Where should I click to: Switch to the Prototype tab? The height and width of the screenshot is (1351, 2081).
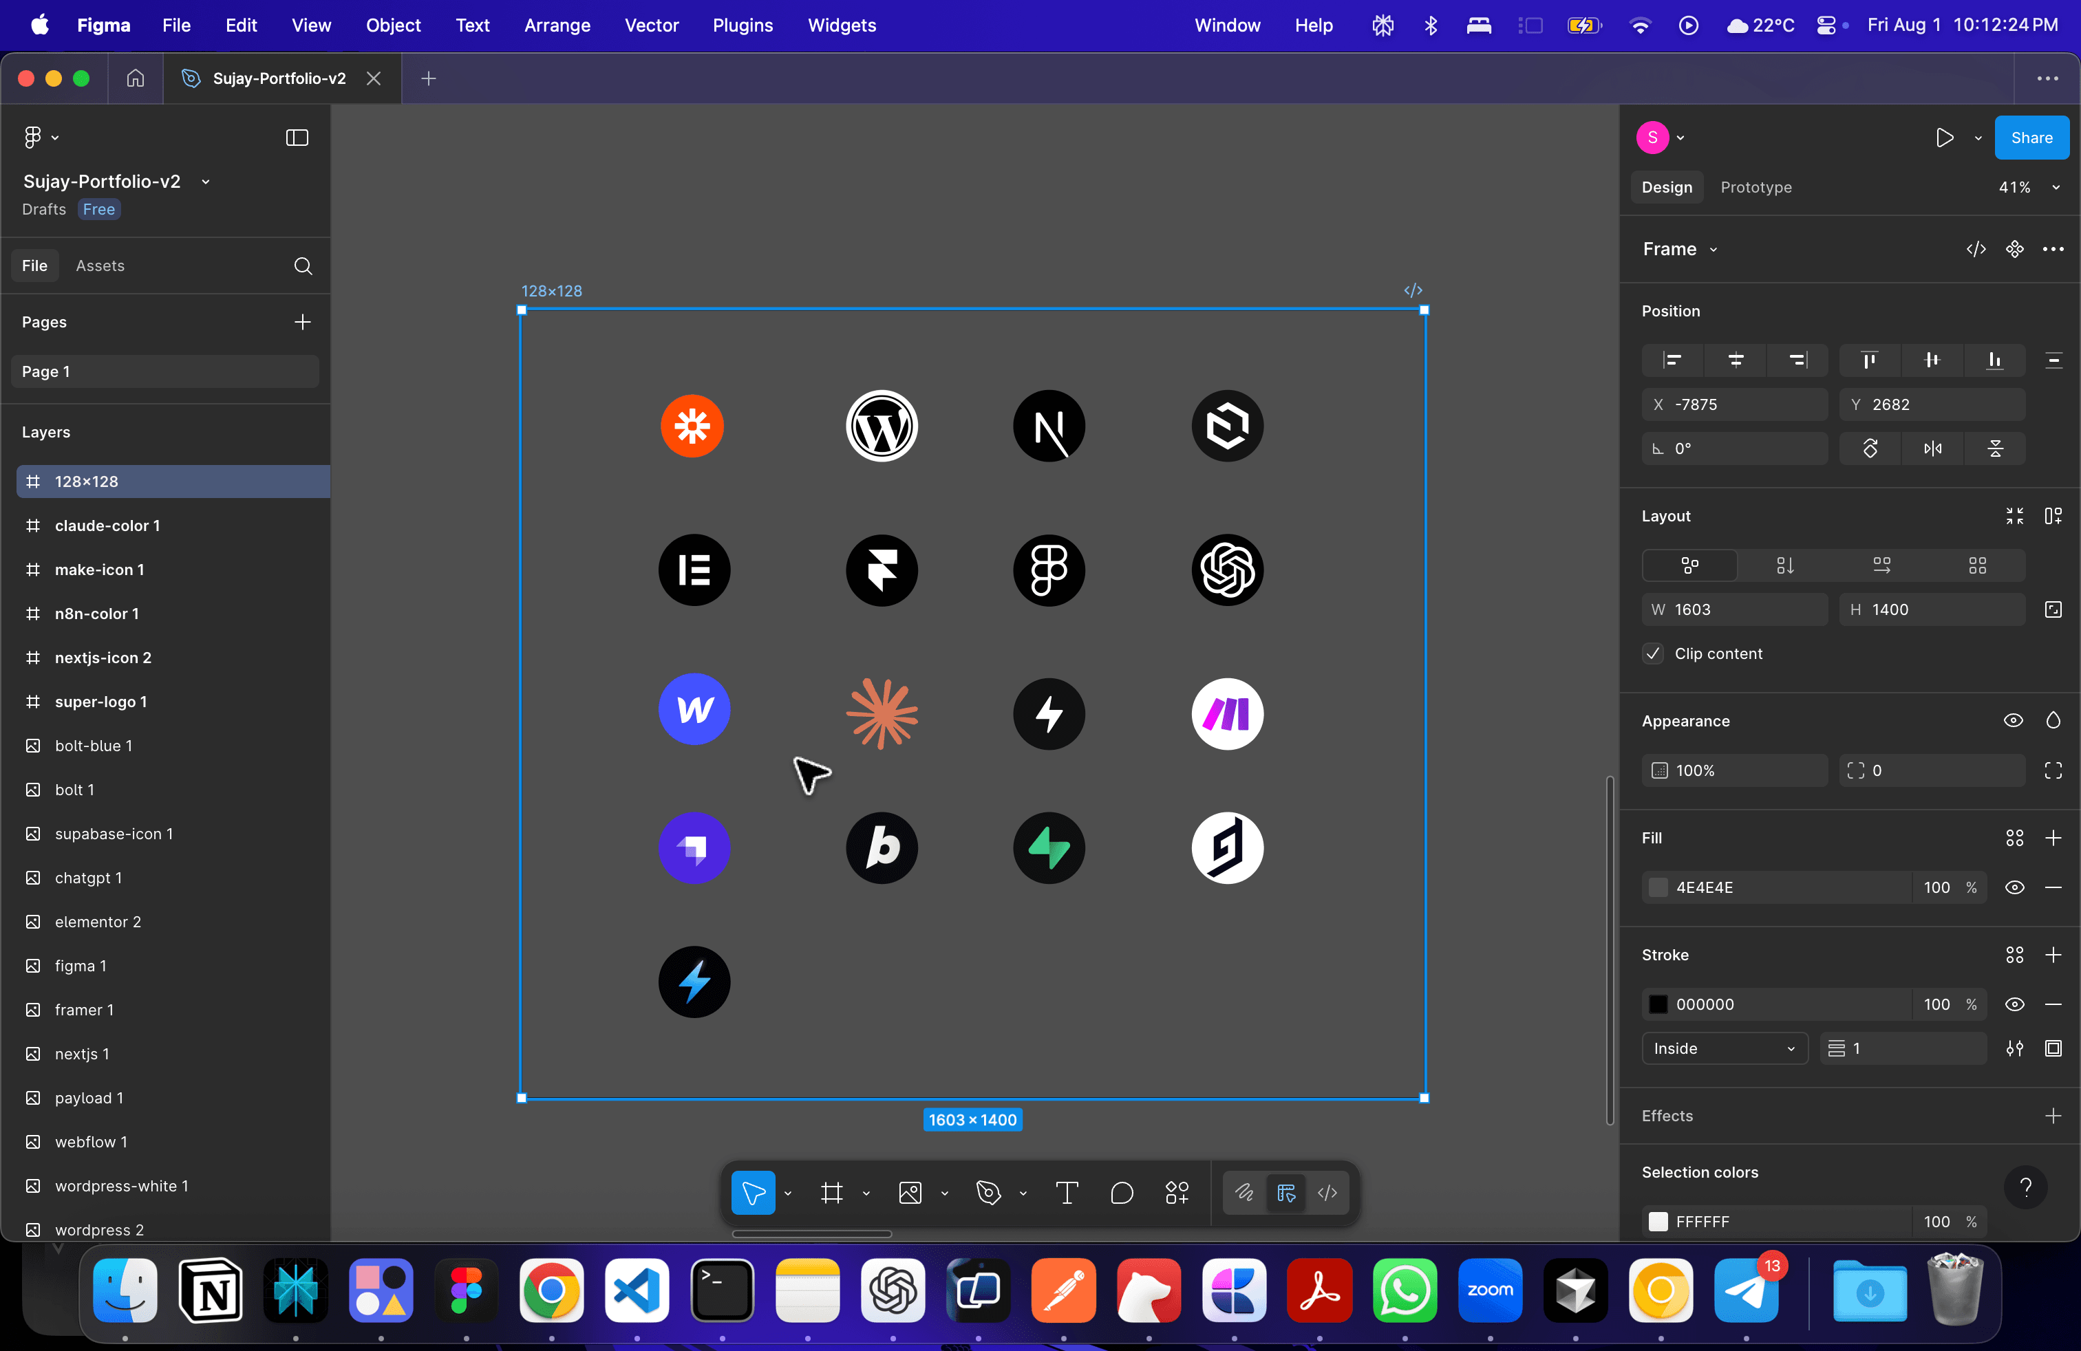tap(1755, 187)
